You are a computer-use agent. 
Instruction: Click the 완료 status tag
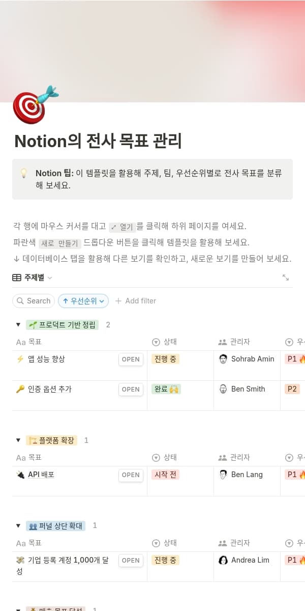pyautogui.click(x=166, y=389)
